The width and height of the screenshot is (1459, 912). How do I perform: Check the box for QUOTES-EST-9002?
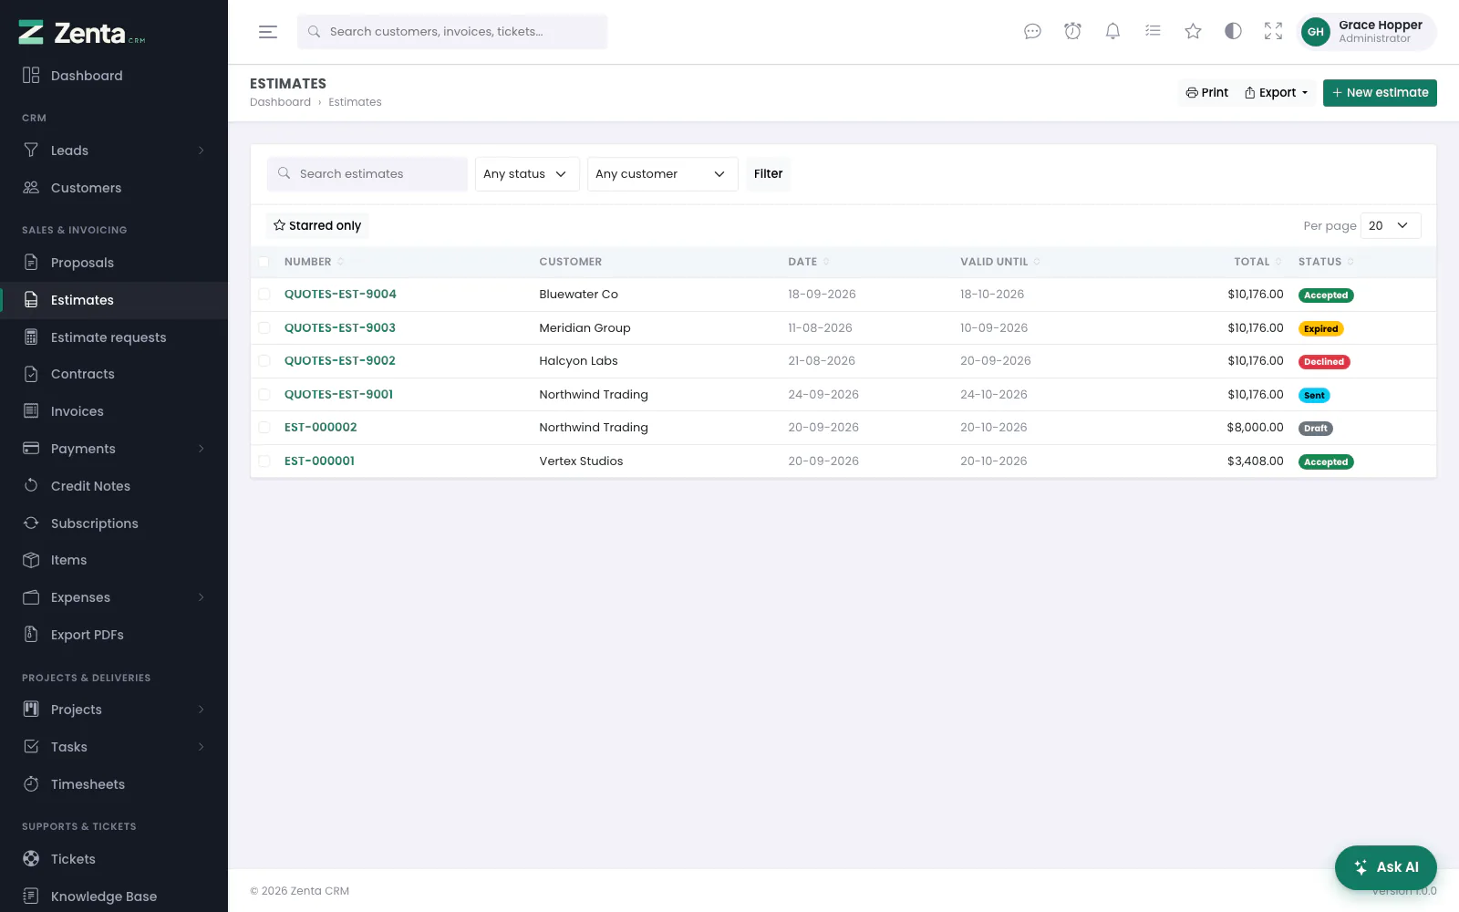pyautogui.click(x=264, y=361)
